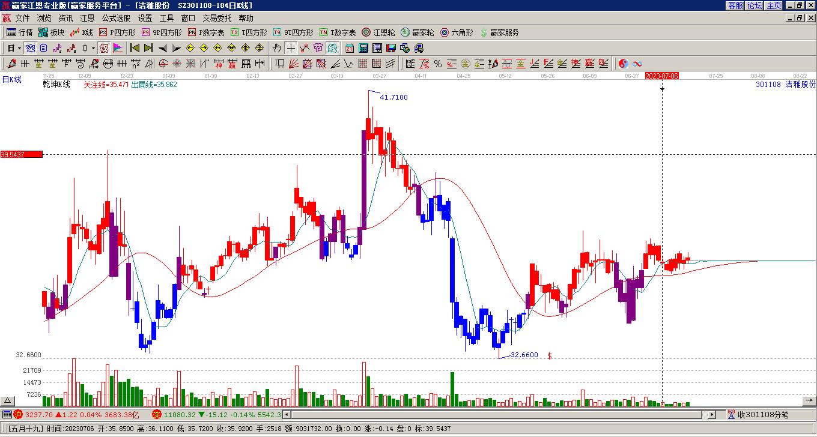Open the 板块 sector view
817x437 pixels.
[x=52, y=32]
